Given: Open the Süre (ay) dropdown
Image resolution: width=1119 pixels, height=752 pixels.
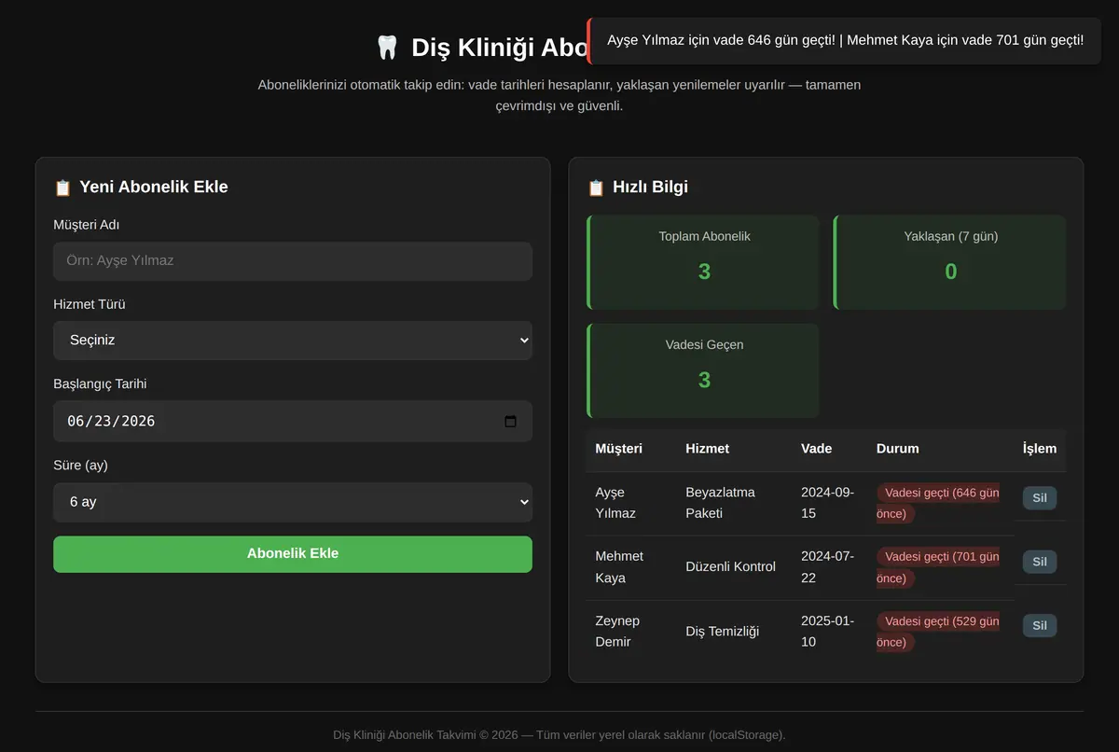Looking at the screenshot, I should point(293,502).
